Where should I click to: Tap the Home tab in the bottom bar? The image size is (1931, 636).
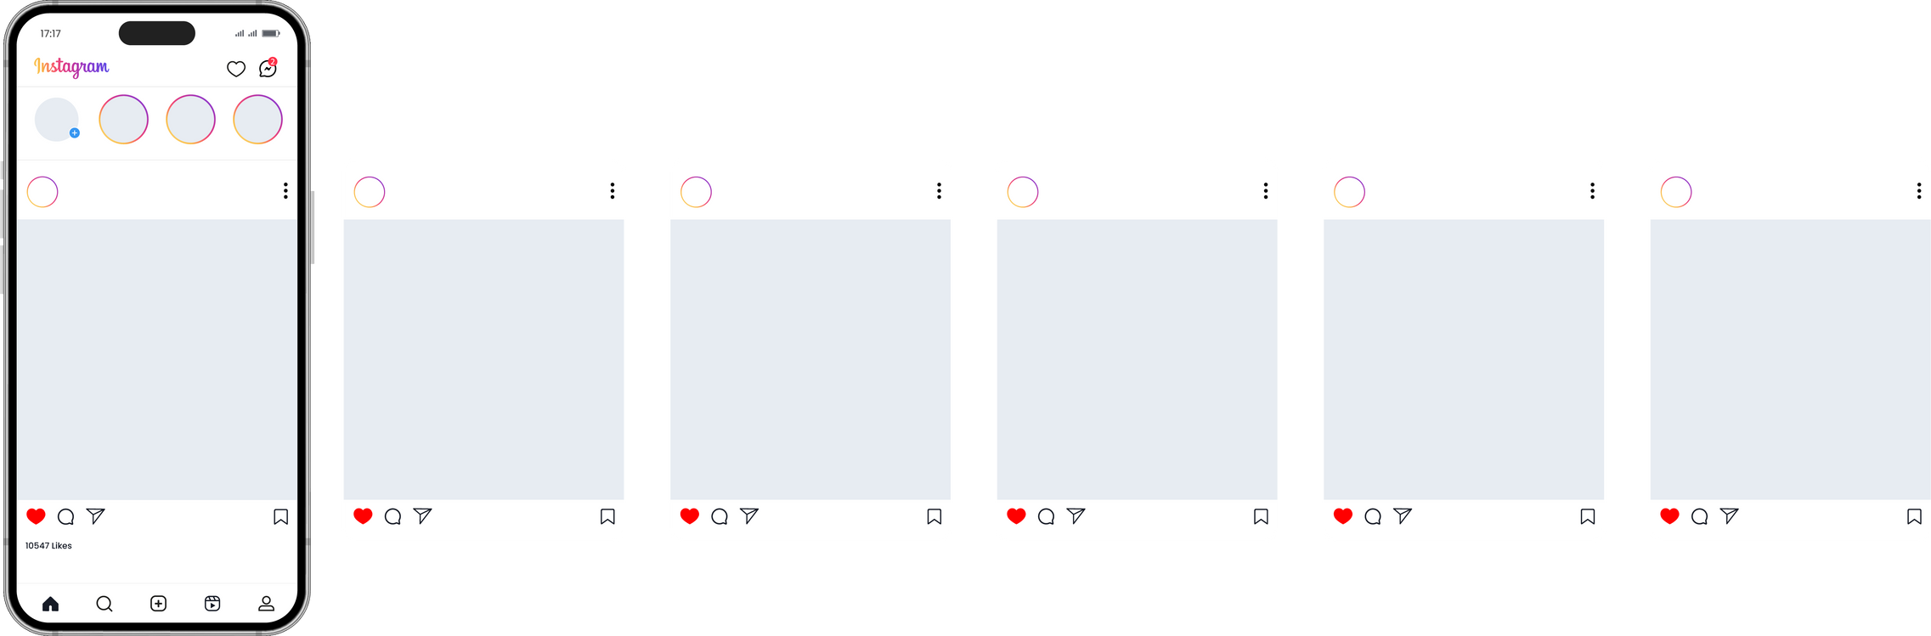(x=50, y=604)
